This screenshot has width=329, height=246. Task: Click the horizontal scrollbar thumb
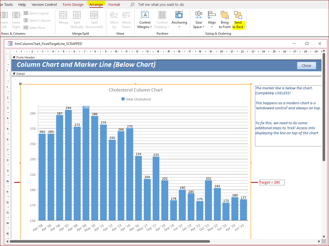tap(110, 241)
